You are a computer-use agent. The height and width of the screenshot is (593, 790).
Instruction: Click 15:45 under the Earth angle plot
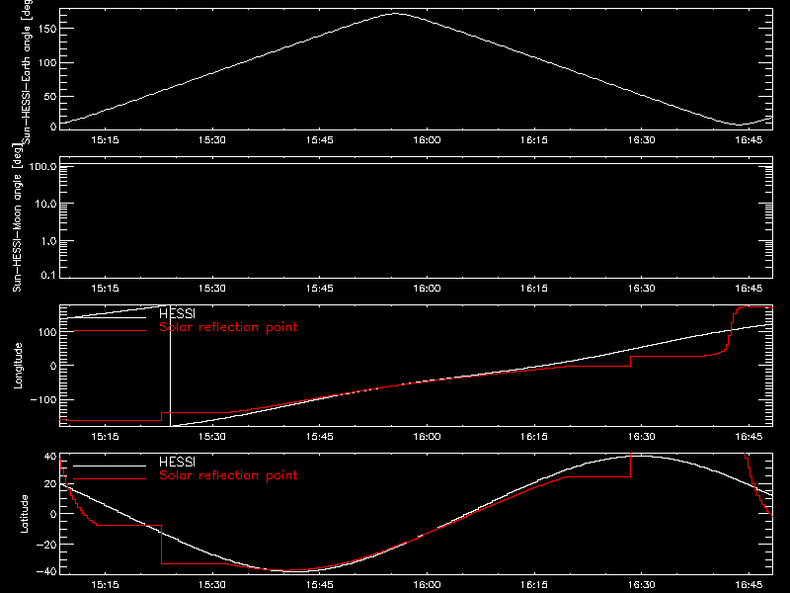pos(319,140)
